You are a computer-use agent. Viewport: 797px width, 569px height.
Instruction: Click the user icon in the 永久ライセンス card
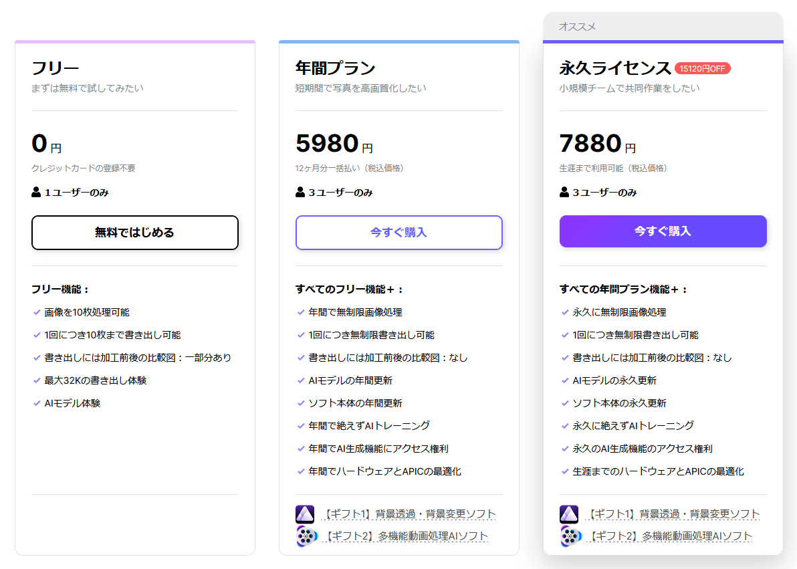point(564,193)
